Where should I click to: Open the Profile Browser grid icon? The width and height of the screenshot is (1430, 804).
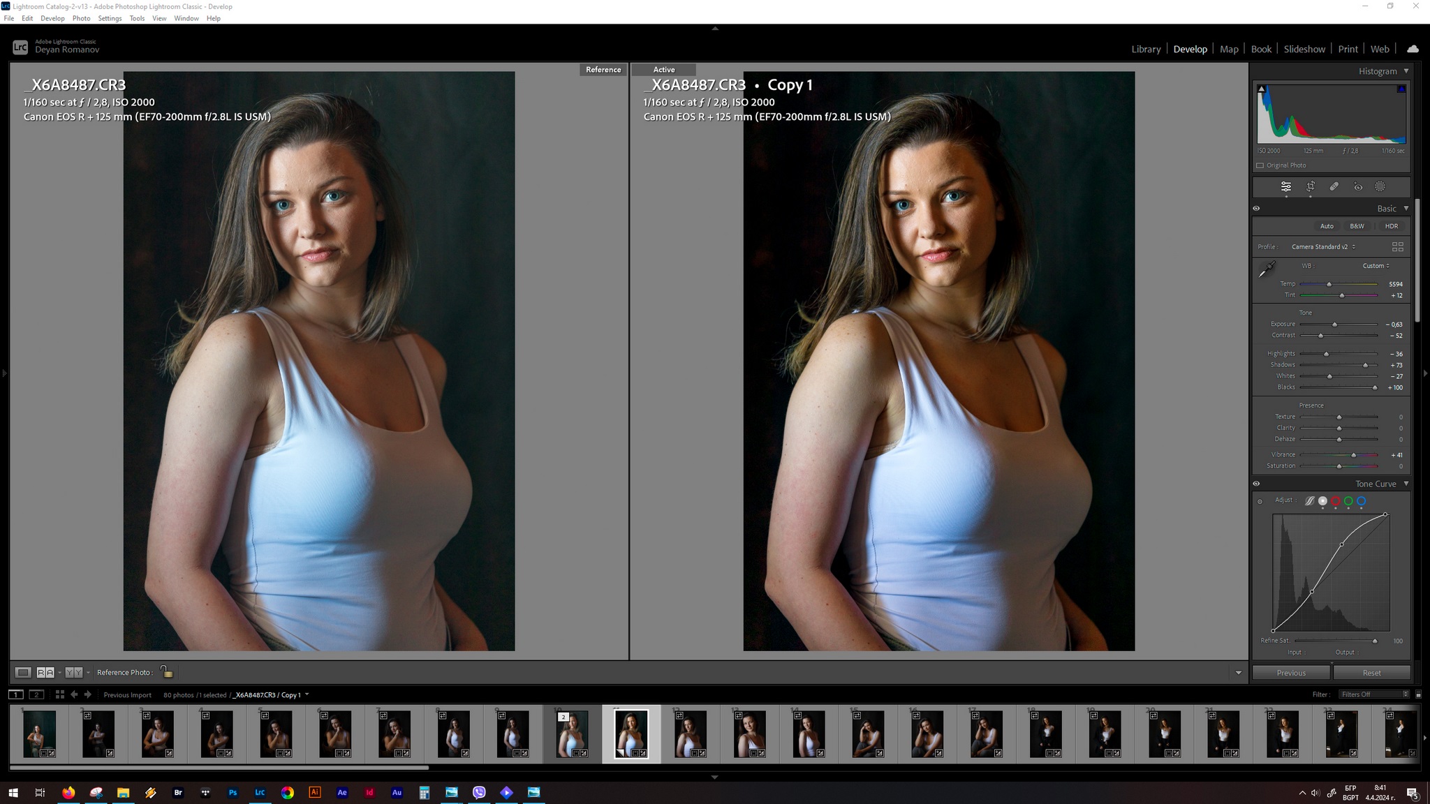[x=1397, y=247]
